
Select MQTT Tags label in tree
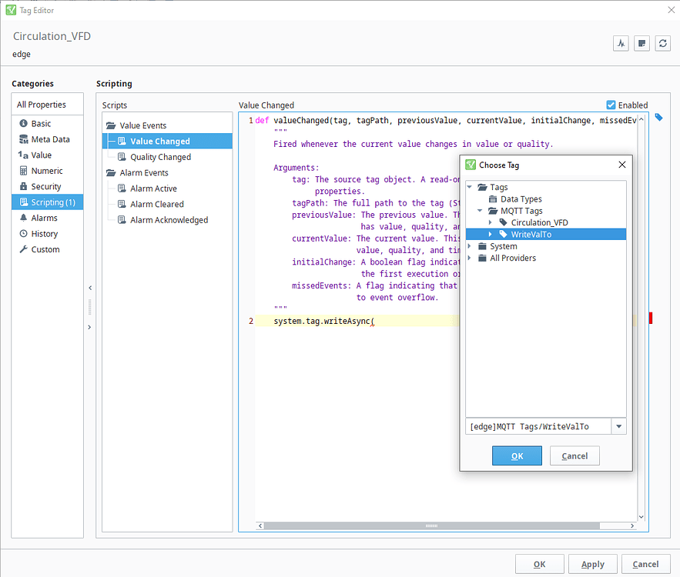tap(521, 211)
